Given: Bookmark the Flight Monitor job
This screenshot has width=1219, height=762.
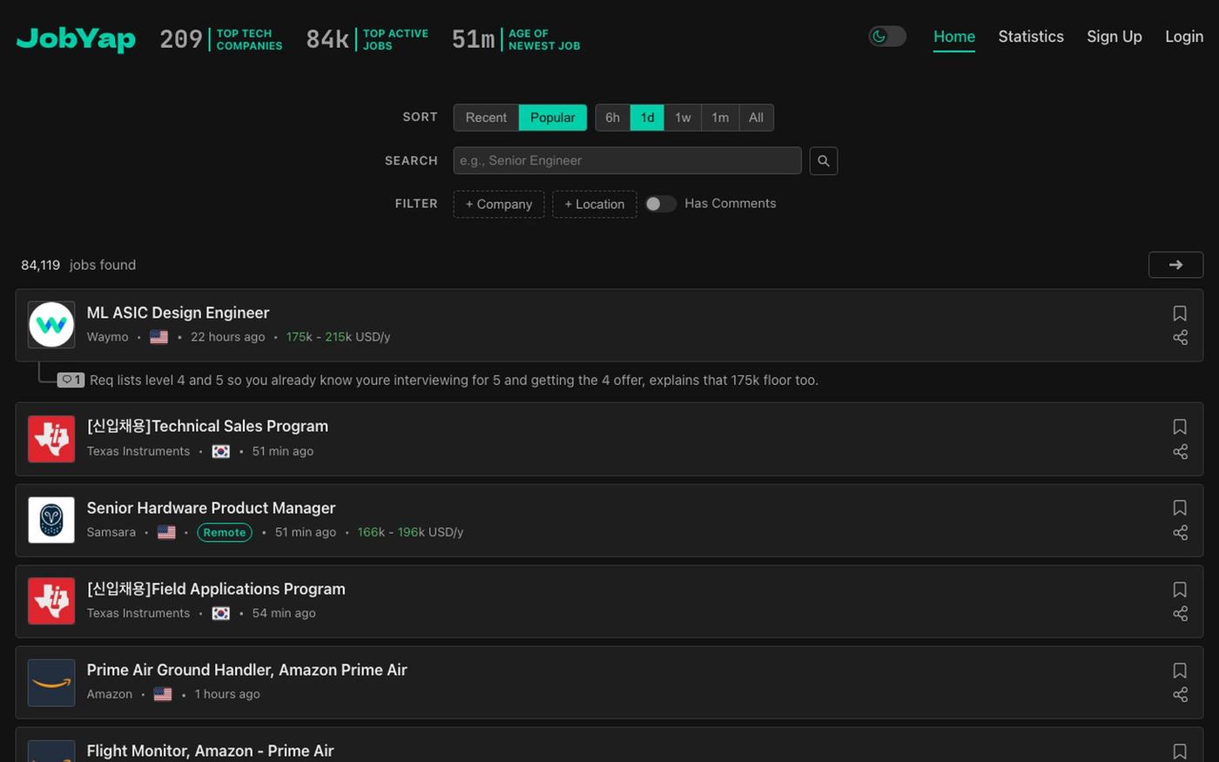Looking at the screenshot, I should pyautogui.click(x=1180, y=752).
